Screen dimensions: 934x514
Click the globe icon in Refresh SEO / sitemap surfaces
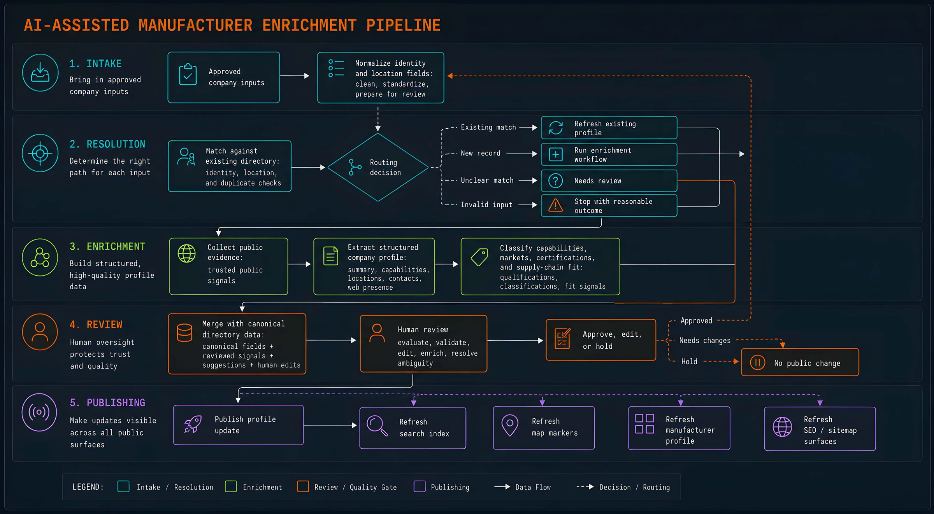(782, 427)
